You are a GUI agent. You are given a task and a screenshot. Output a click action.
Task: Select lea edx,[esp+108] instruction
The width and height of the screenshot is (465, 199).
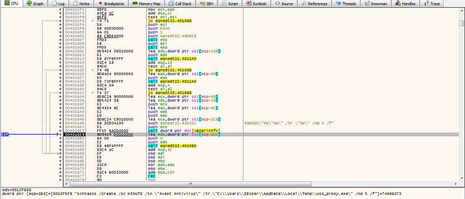pyautogui.click(x=185, y=52)
